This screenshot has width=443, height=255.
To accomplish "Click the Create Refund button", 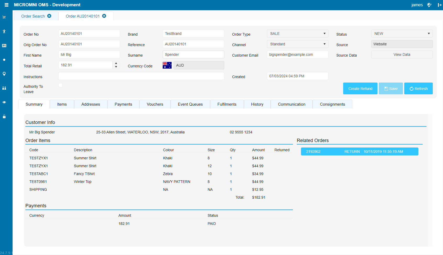I will tap(360, 88).
